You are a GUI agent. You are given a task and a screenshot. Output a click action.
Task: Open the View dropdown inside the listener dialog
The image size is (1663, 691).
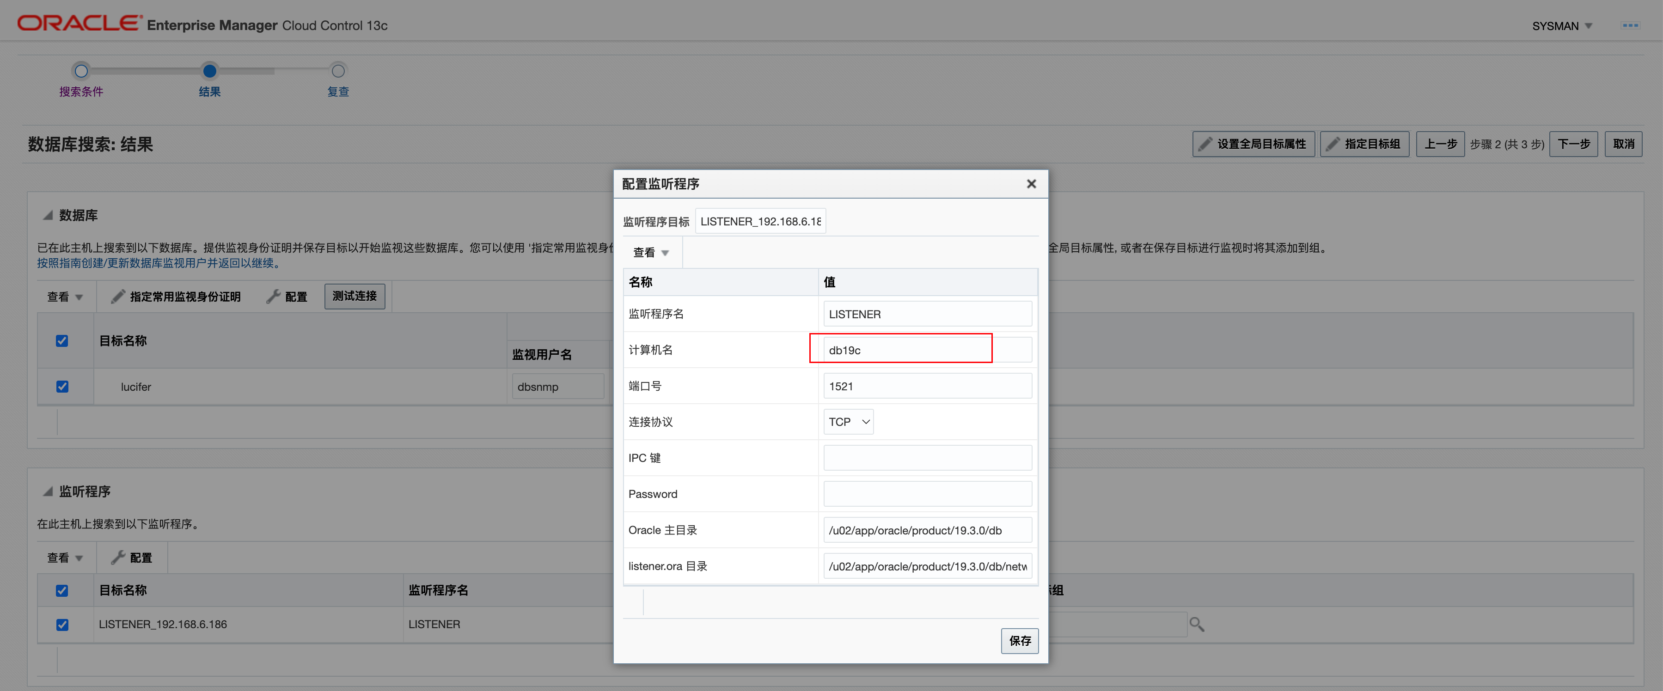[650, 253]
